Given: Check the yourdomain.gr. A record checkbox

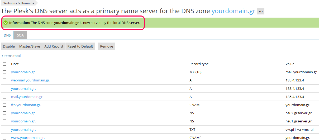Looking at the screenshot, I should click(x=4, y=89).
